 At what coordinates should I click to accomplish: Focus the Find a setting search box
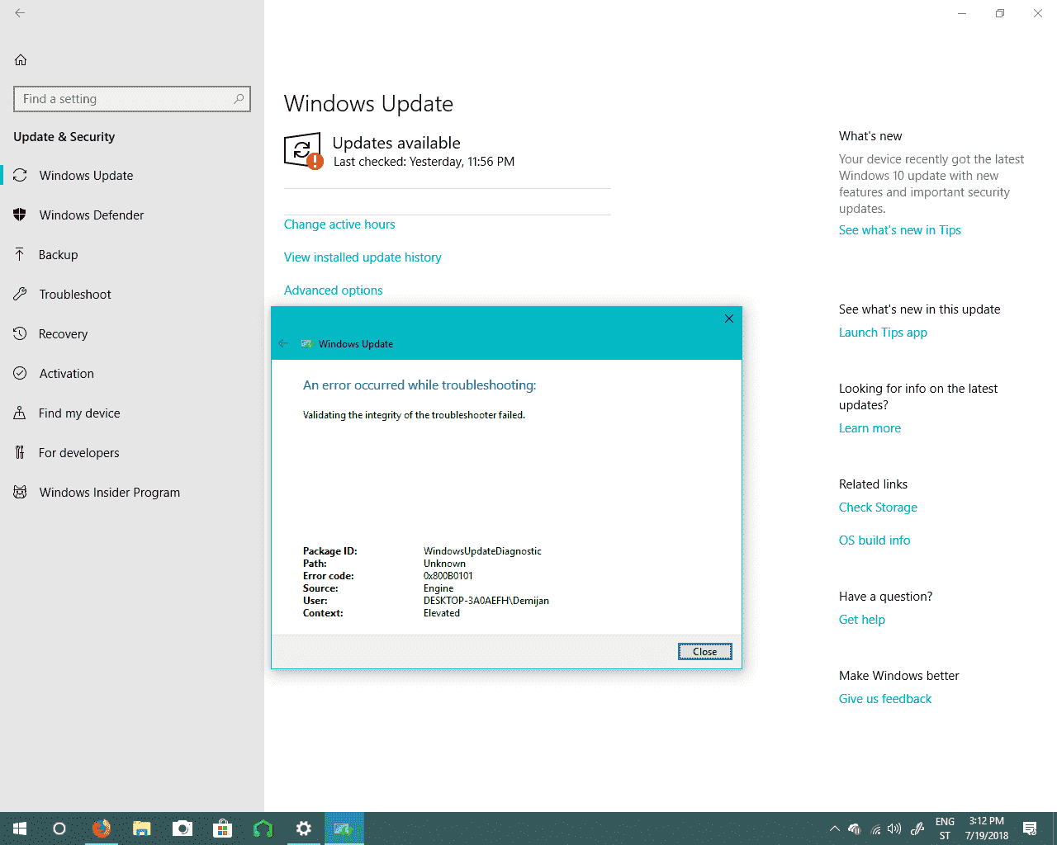click(132, 99)
